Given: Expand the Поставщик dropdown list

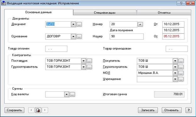Looking at the screenshot, I should click(83, 61).
